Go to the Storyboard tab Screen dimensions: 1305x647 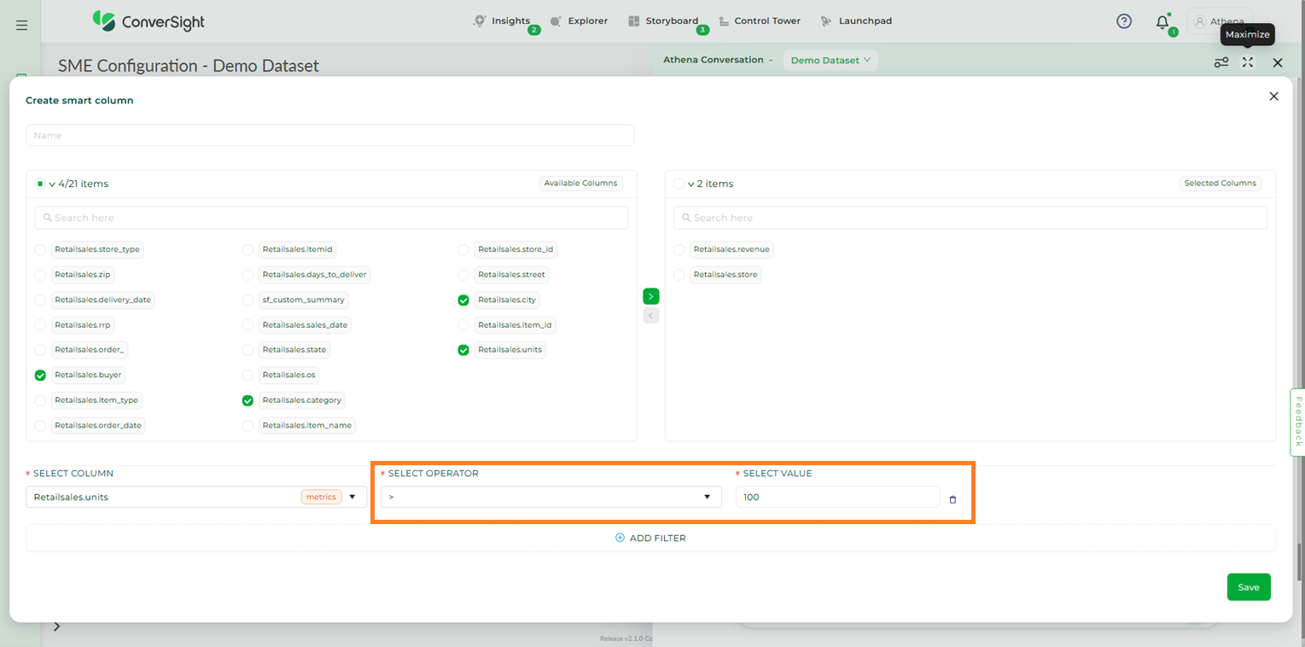pos(663,21)
